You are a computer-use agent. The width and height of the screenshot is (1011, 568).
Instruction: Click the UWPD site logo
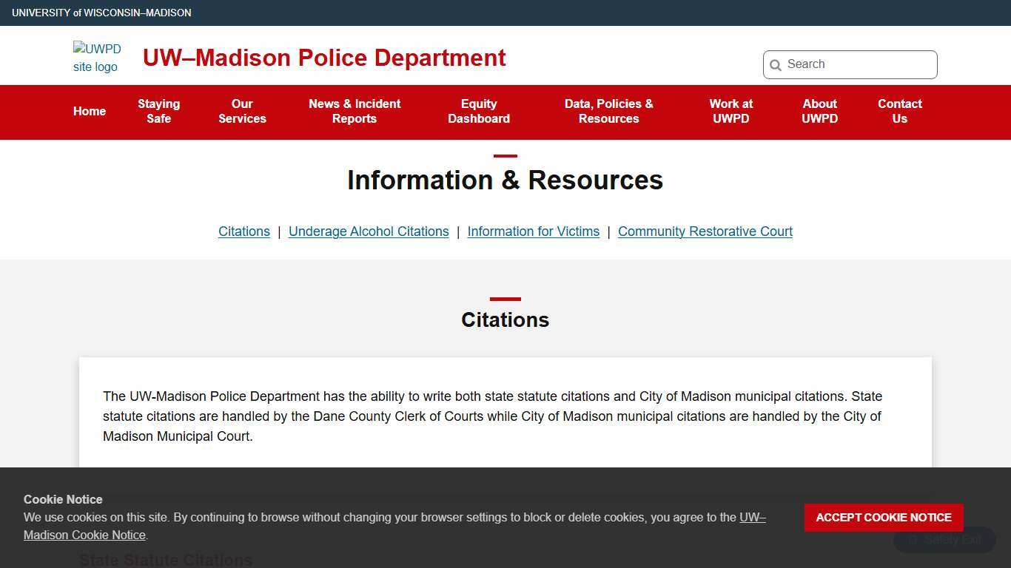pos(97,58)
